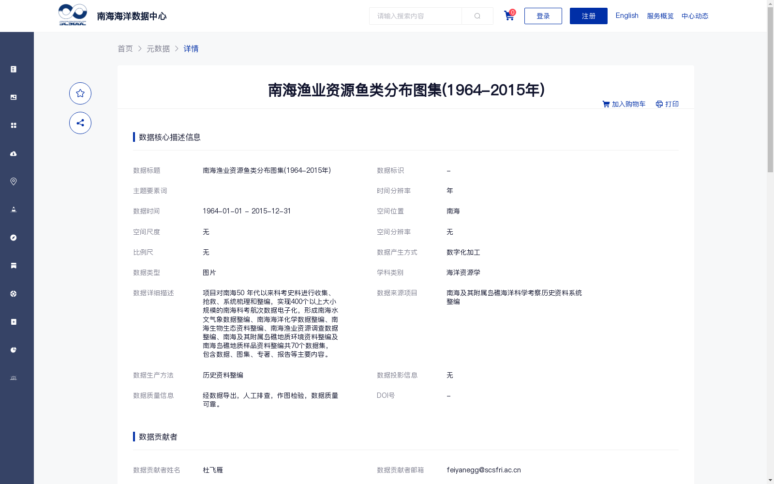
Task: Click the search input field
Action: (x=416, y=16)
